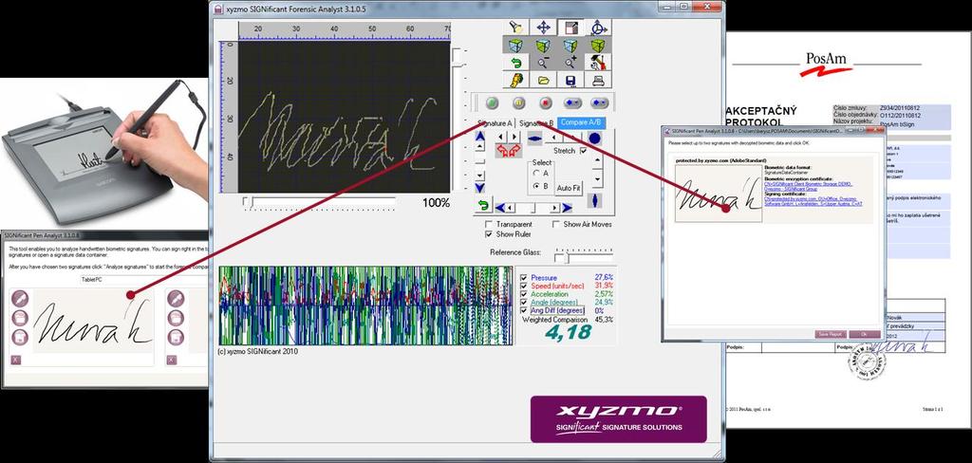Toggle the Stretch checkbox
The height and width of the screenshot is (463, 972).
(584, 151)
